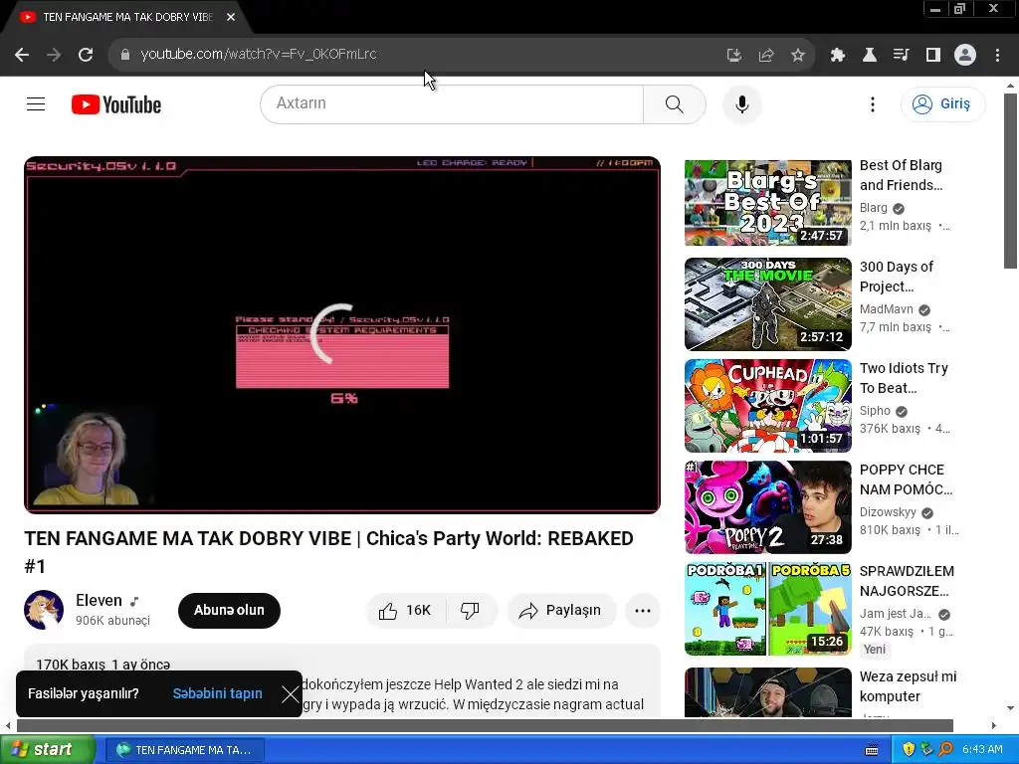Open the Windows start button

(x=48, y=749)
